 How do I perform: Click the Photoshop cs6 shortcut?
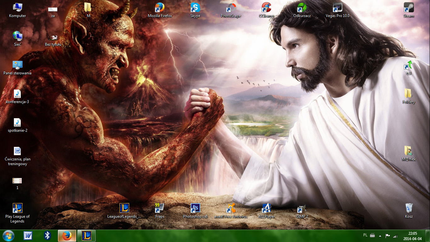[195, 210]
